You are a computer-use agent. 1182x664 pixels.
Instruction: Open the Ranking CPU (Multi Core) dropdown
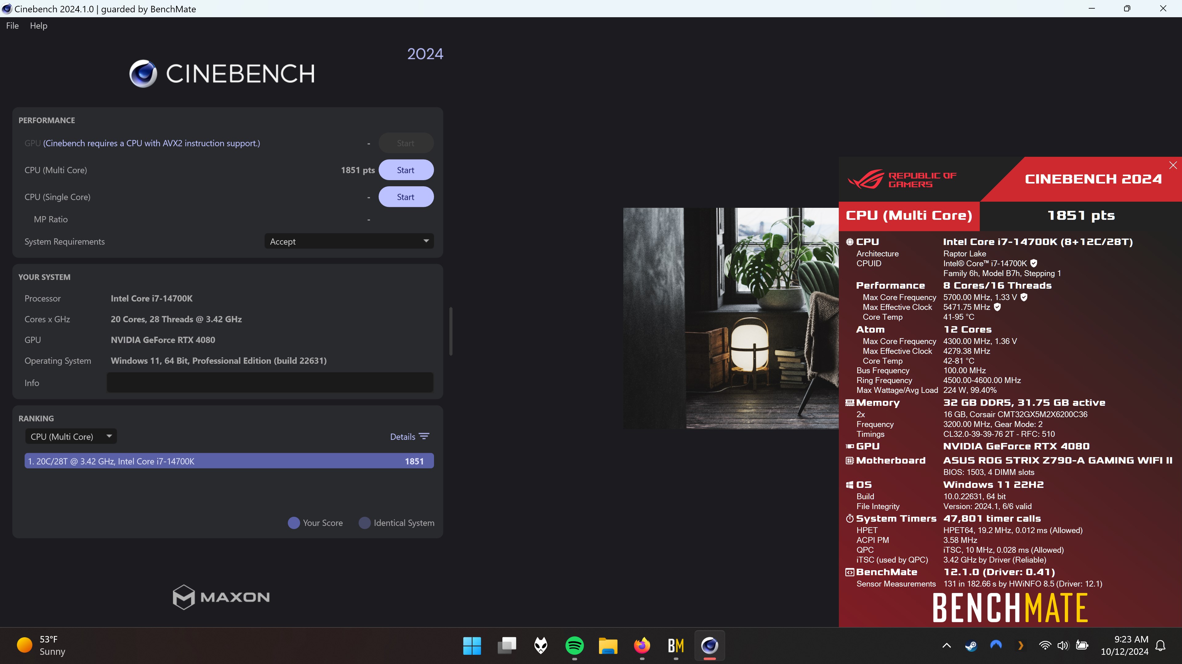[71, 437]
